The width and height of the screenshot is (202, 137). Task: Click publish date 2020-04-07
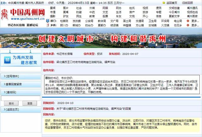130,54
